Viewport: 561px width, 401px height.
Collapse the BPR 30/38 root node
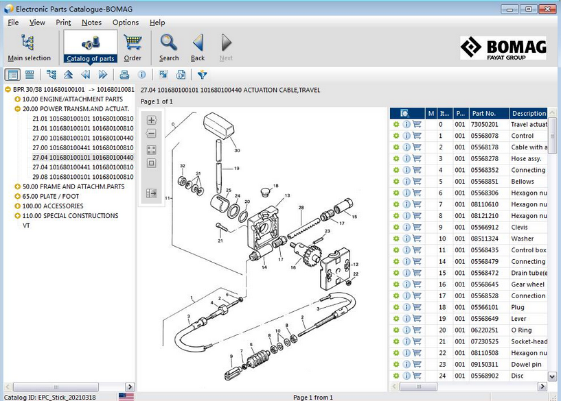[8, 90]
